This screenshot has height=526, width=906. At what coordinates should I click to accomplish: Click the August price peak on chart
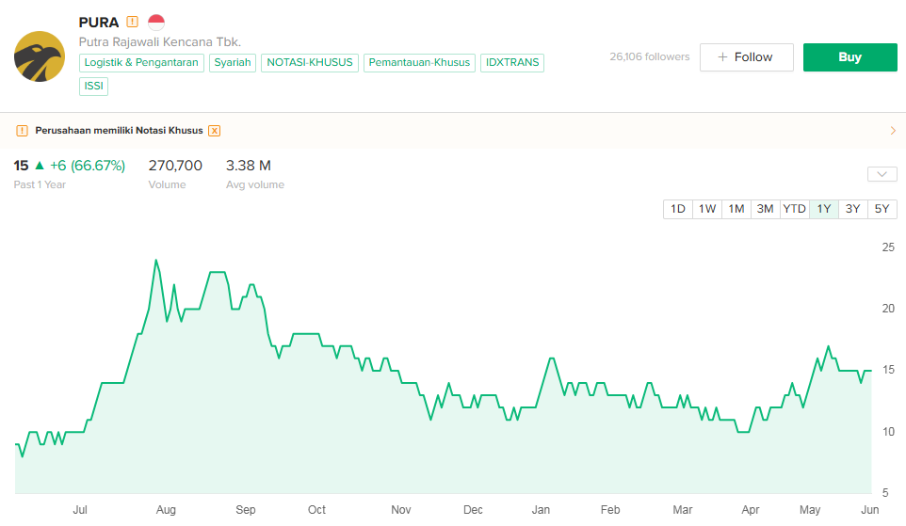point(155,260)
